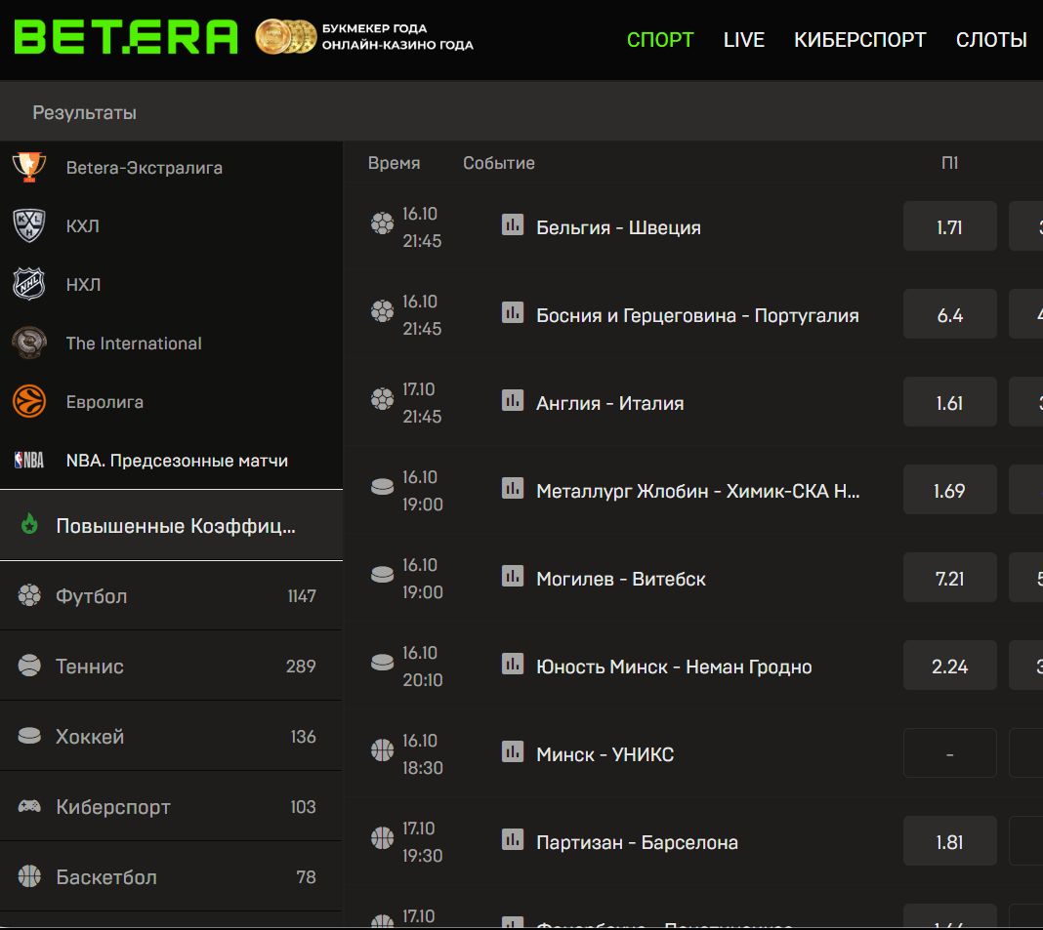Open The International tournament link
This screenshot has width=1043, height=930.
pyautogui.click(x=134, y=343)
